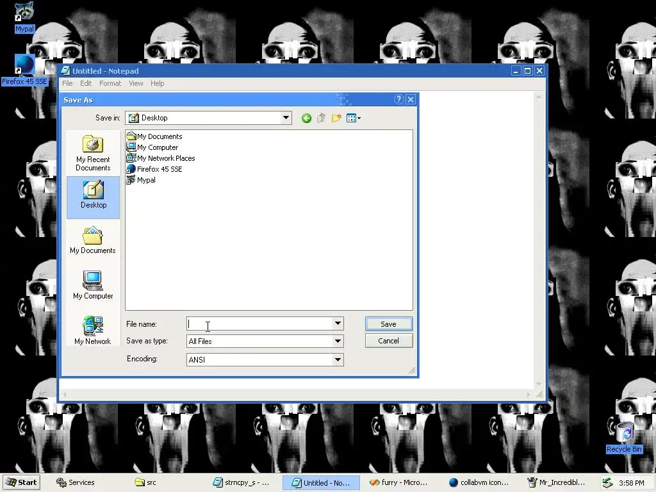This screenshot has height=492, width=656.
Task: Click the system tray network icon
Action: pos(607,483)
